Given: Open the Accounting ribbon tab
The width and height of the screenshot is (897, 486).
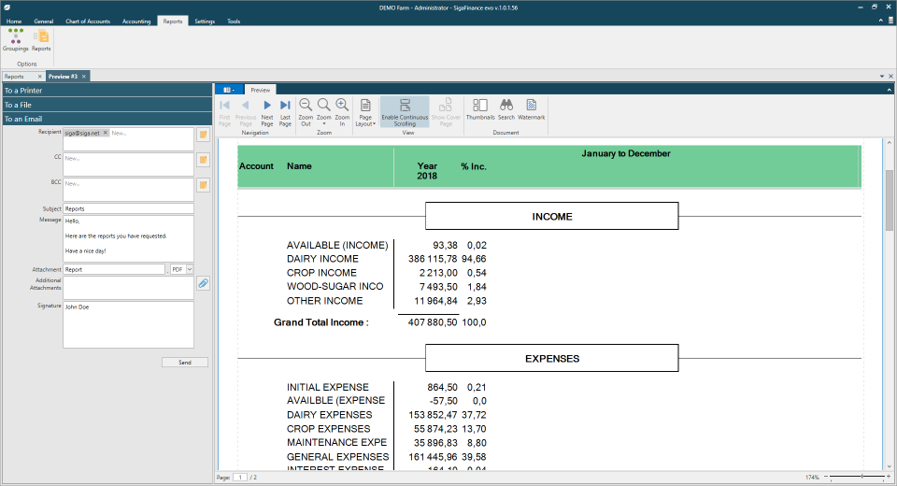Looking at the screenshot, I should 136,21.
